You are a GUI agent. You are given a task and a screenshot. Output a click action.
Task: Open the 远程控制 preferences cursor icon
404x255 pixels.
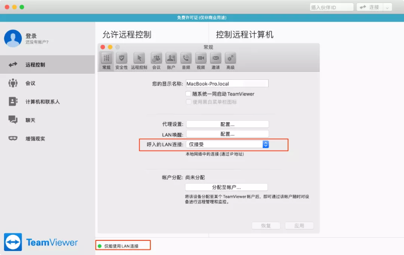pos(139,58)
